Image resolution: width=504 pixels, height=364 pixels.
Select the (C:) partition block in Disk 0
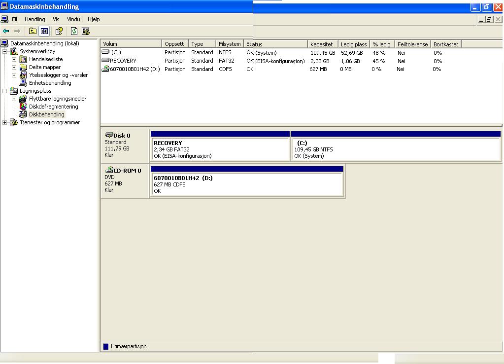coord(396,146)
